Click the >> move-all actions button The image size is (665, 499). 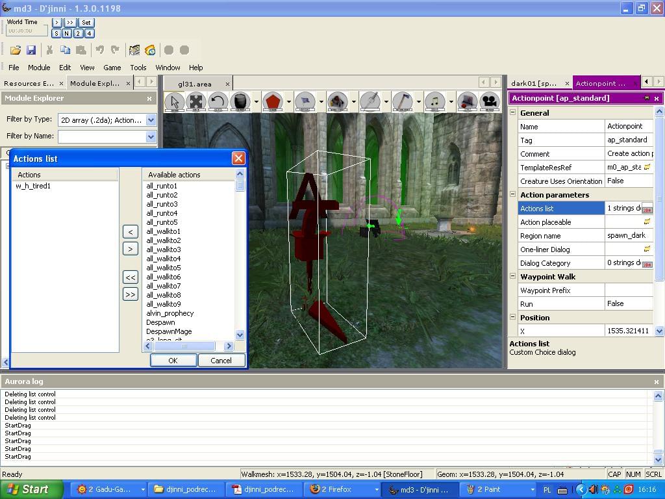pyautogui.click(x=130, y=294)
